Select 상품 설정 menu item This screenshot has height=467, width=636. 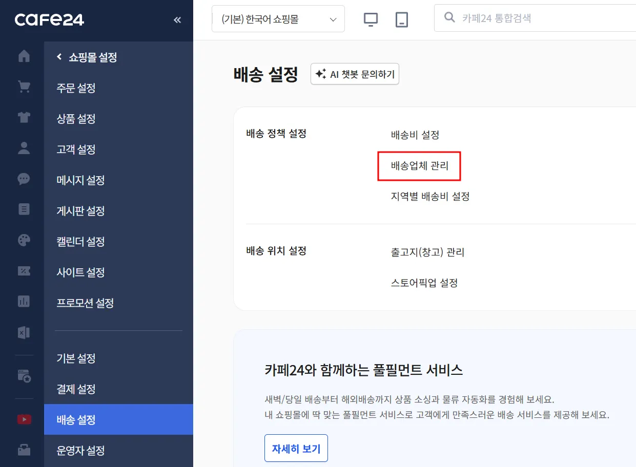point(76,119)
